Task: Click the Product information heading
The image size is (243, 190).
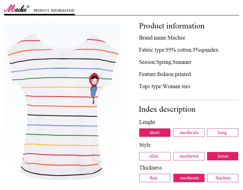Action: pyautogui.click(x=172, y=26)
